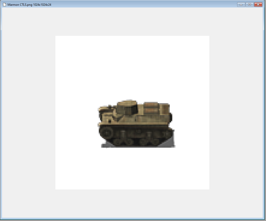Viewport: 266px width, 221px height.
Task: Click the gray area left of the image
Action: [x=28, y=113]
